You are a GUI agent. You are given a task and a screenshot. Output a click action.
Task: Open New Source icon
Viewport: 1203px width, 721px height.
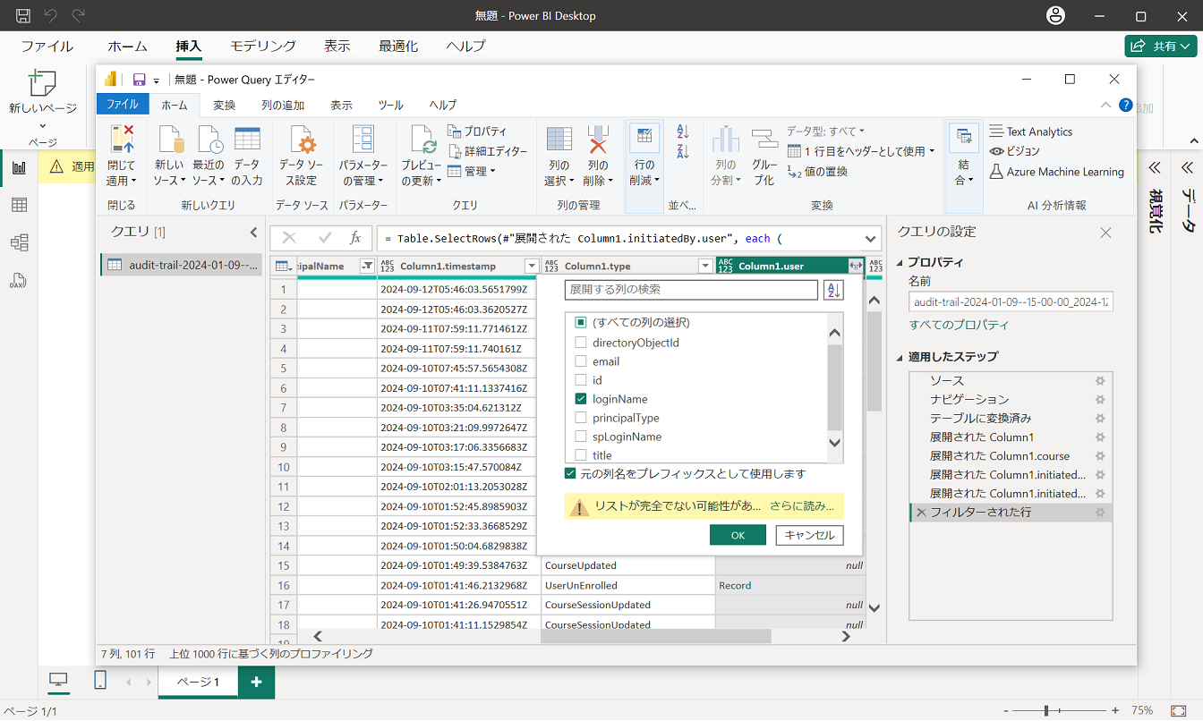point(170,140)
